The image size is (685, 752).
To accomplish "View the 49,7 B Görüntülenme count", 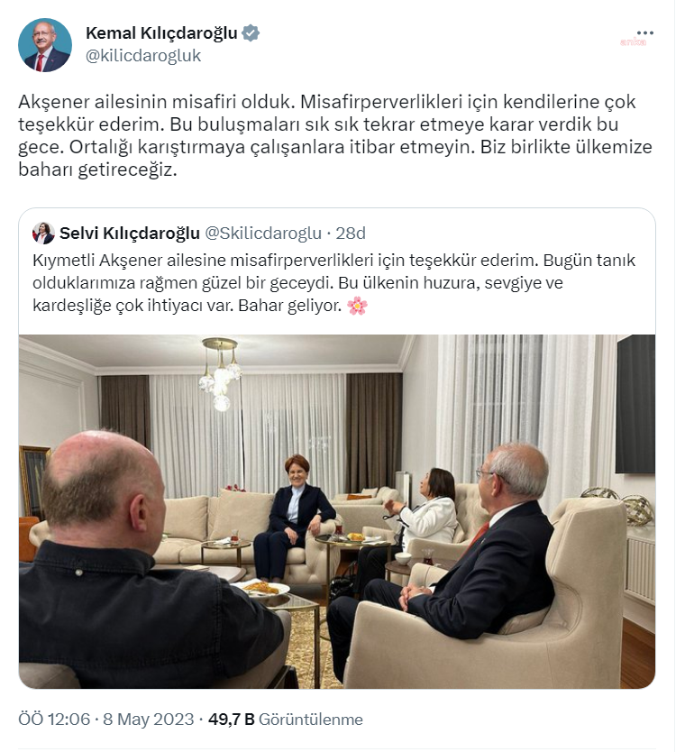I will [286, 720].
